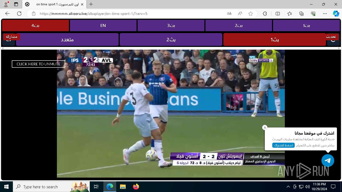Show hidden system tray icons
The width and height of the screenshot is (342, 192).
[288, 187]
